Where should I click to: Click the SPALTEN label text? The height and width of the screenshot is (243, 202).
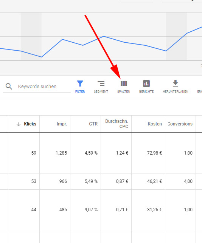pyautogui.click(x=124, y=91)
